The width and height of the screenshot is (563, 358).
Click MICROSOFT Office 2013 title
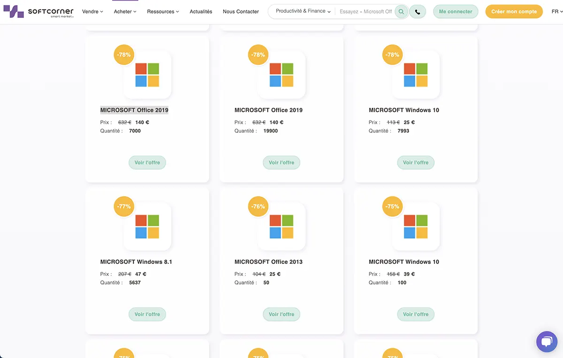click(x=268, y=262)
